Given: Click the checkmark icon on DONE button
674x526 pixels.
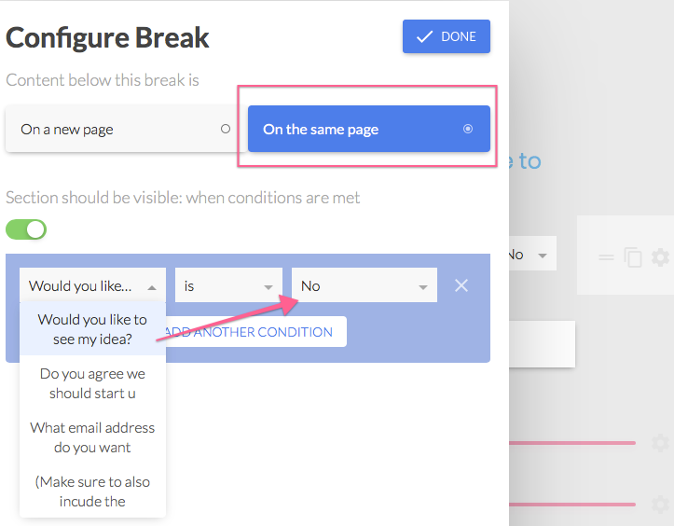Looking at the screenshot, I should click(424, 36).
